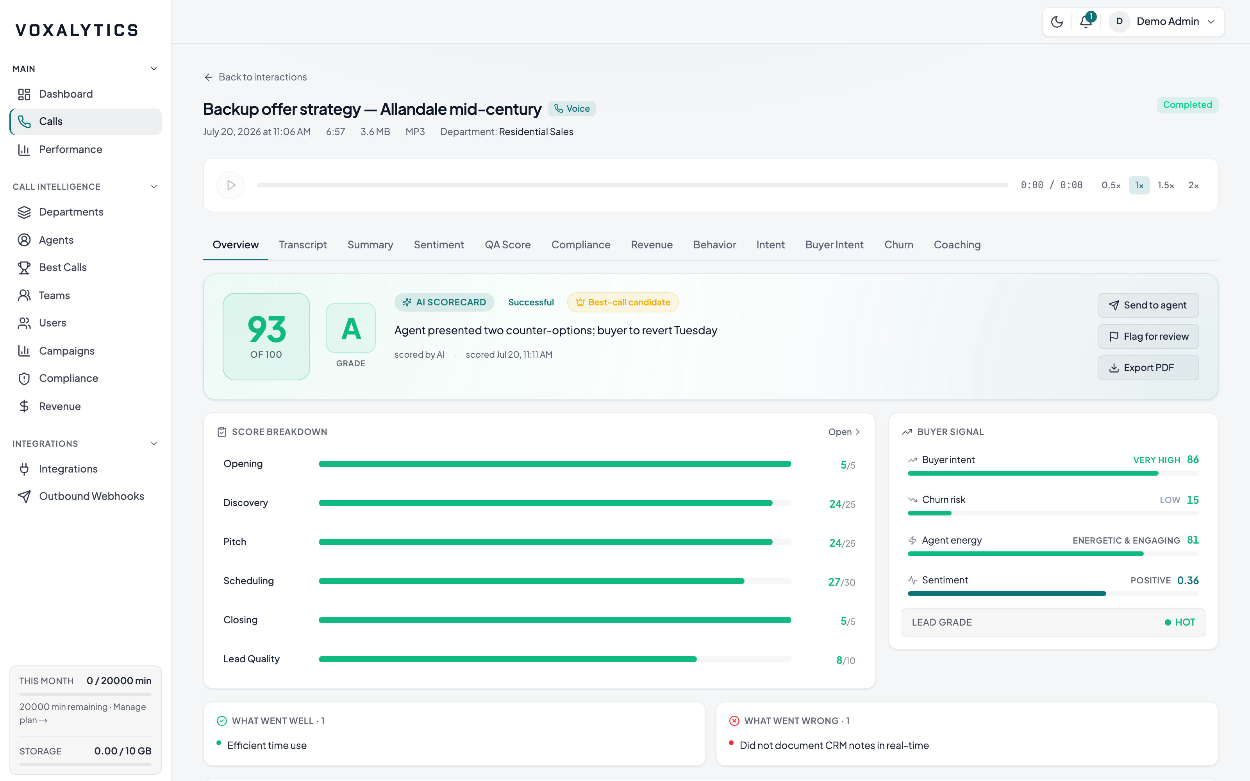This screenshot has height=781, width=1250.
Task: Click the Lead Grade HOT row
Action: tap(1053, 622)
